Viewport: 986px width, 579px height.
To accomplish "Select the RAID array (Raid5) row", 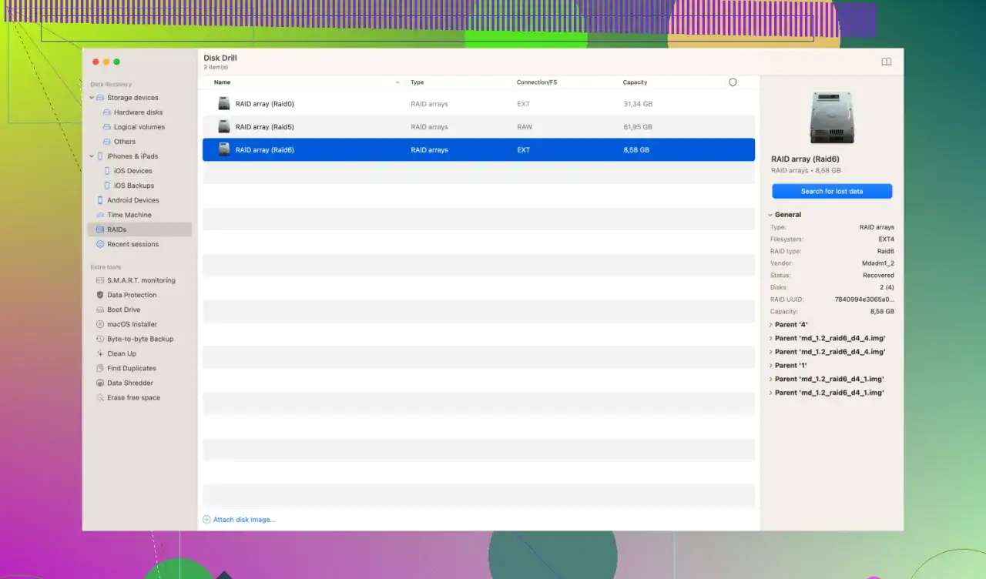I will click(x=478, y=127).
